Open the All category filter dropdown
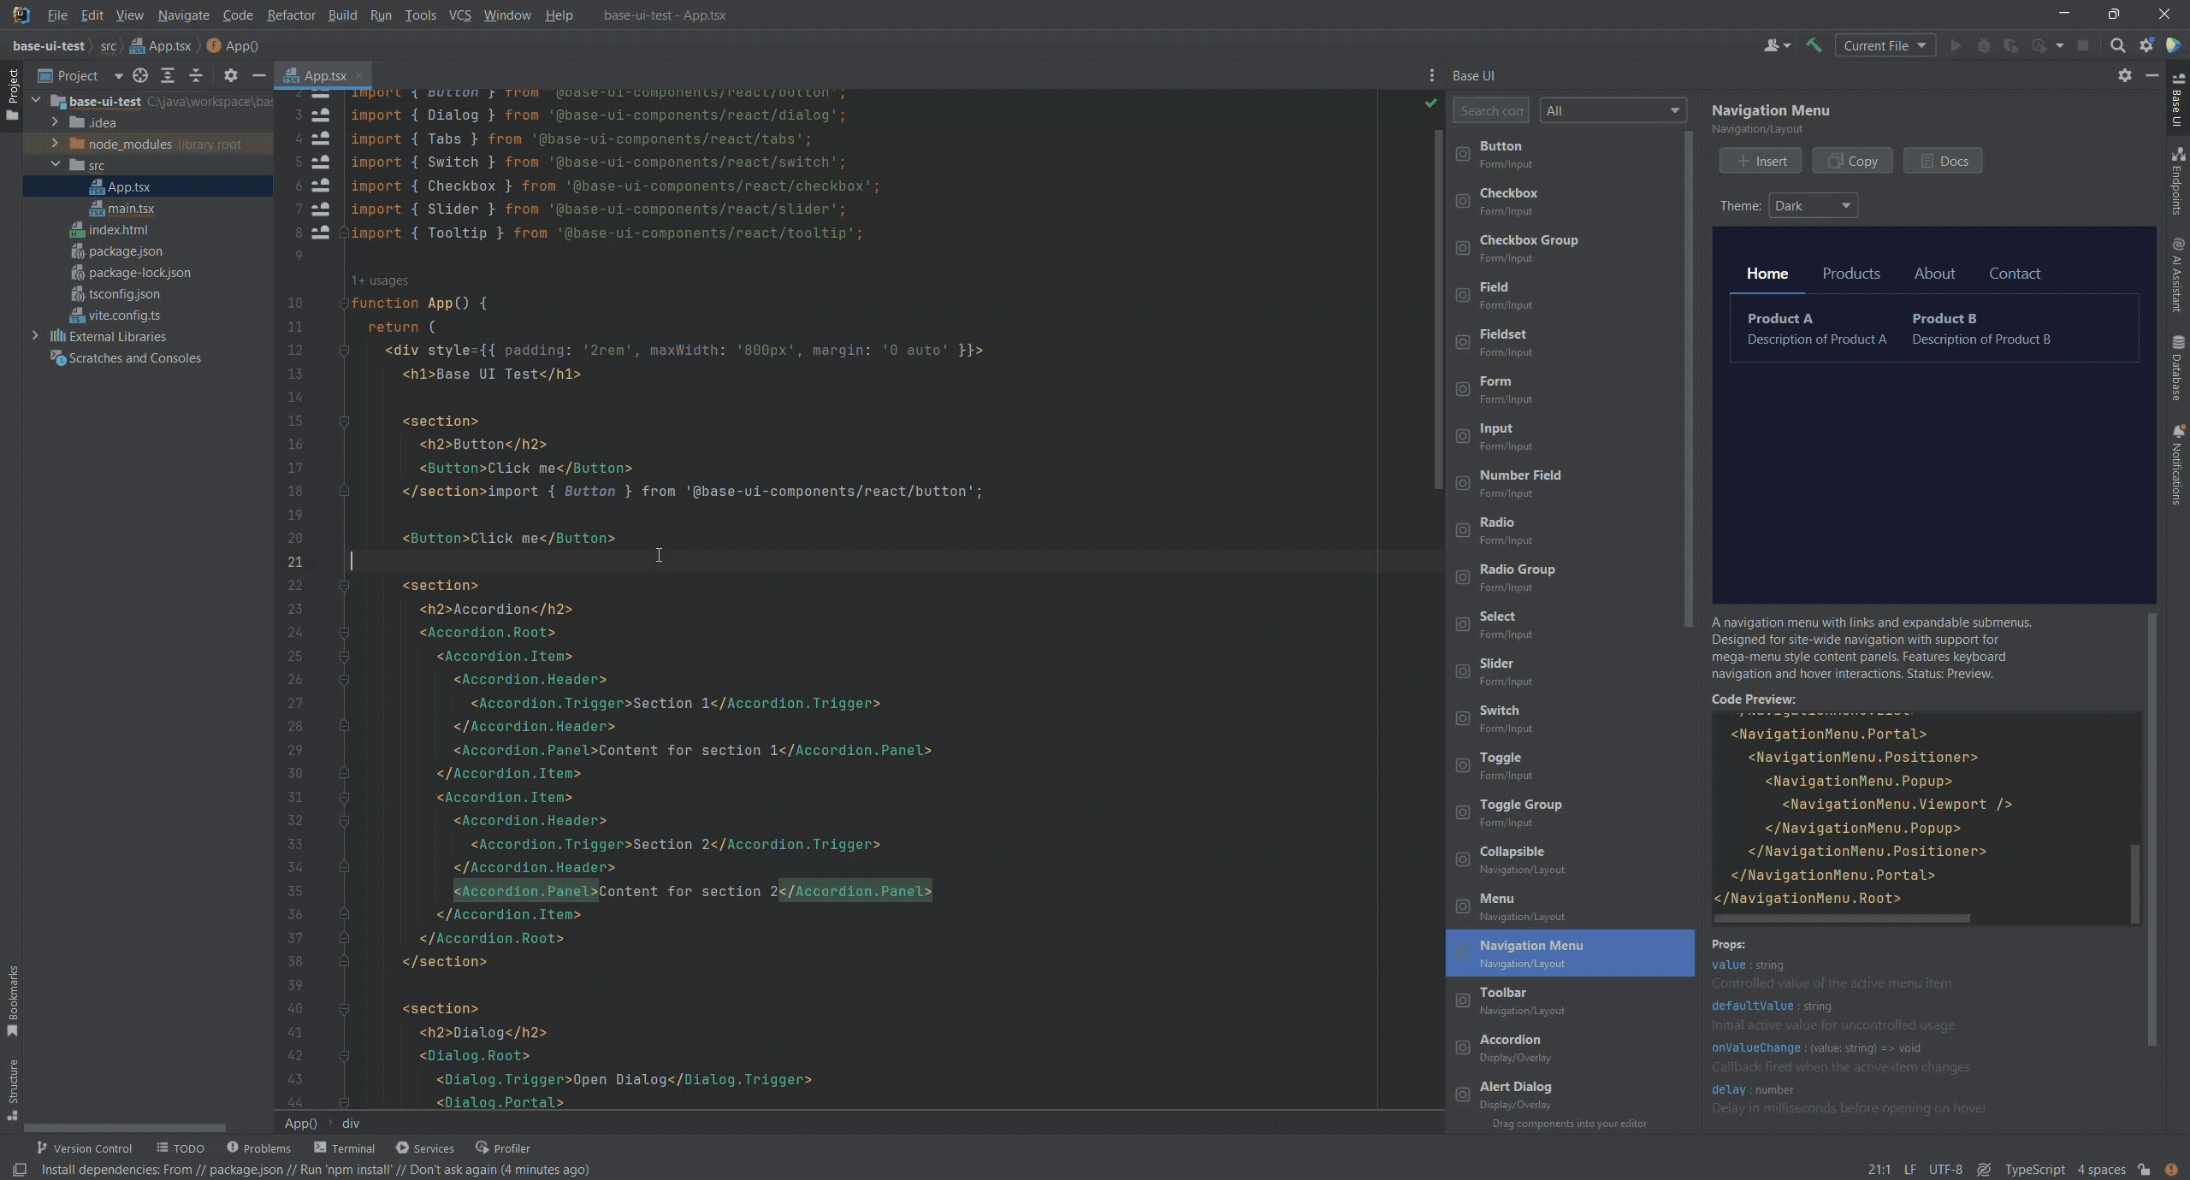 pyautogui.click(x=1613, y=110)
